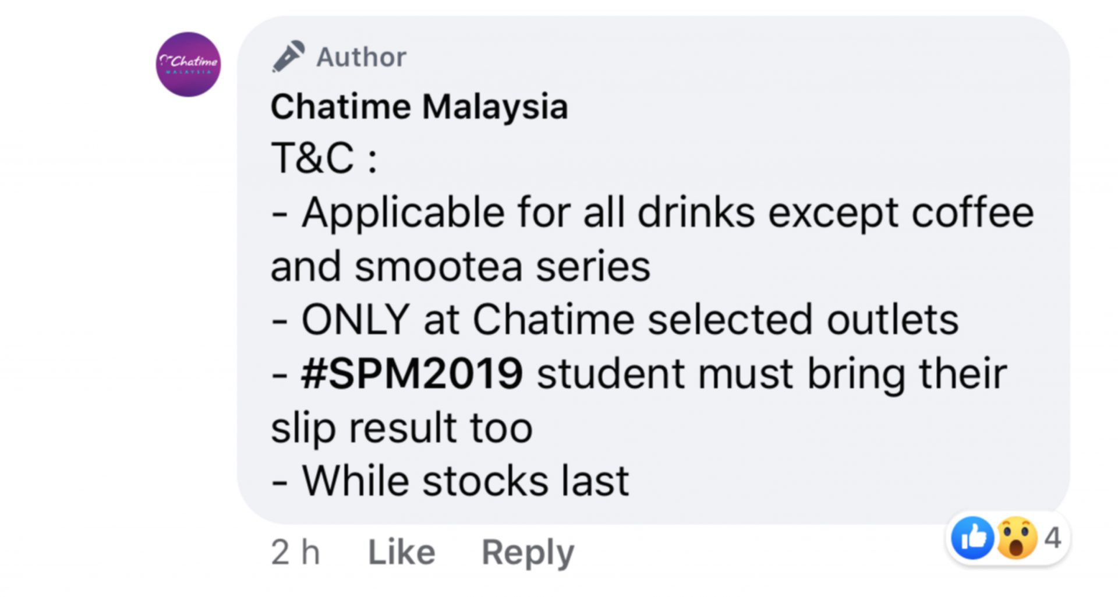
Task: Open the #SPM2019 hashtag link
Action: pyautogui.click(x=412, y=374)
